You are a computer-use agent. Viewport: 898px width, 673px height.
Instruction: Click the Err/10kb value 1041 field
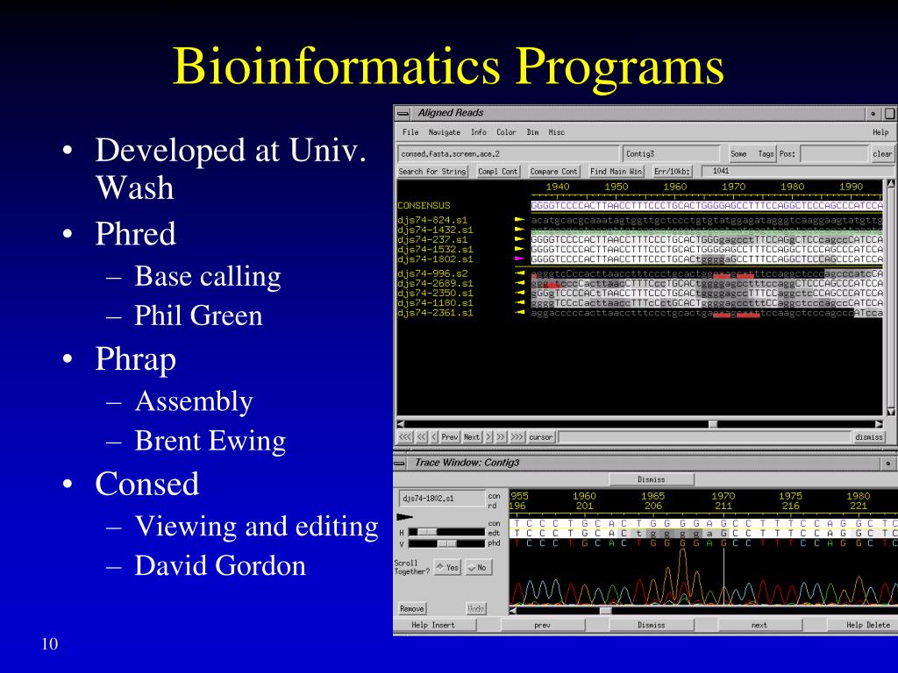tap(797, 171)
